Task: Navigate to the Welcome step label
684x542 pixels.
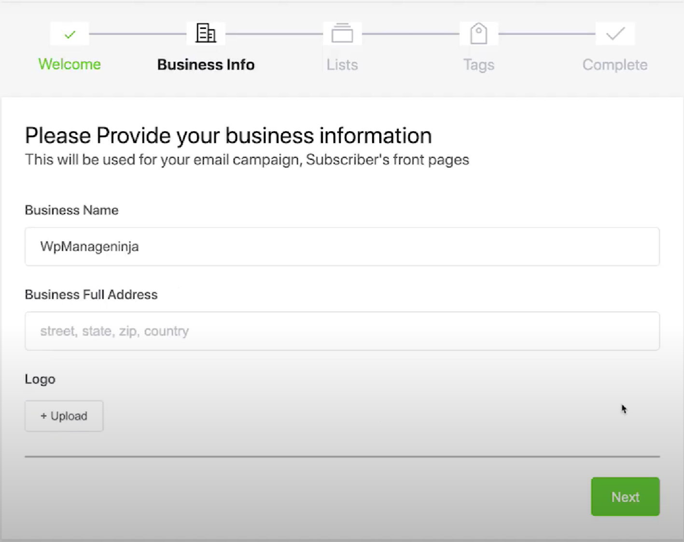Action: (x=69, y=64)
